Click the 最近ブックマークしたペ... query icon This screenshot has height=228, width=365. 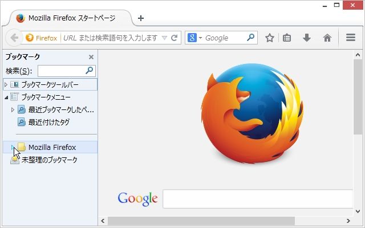[x=22, y=109]
